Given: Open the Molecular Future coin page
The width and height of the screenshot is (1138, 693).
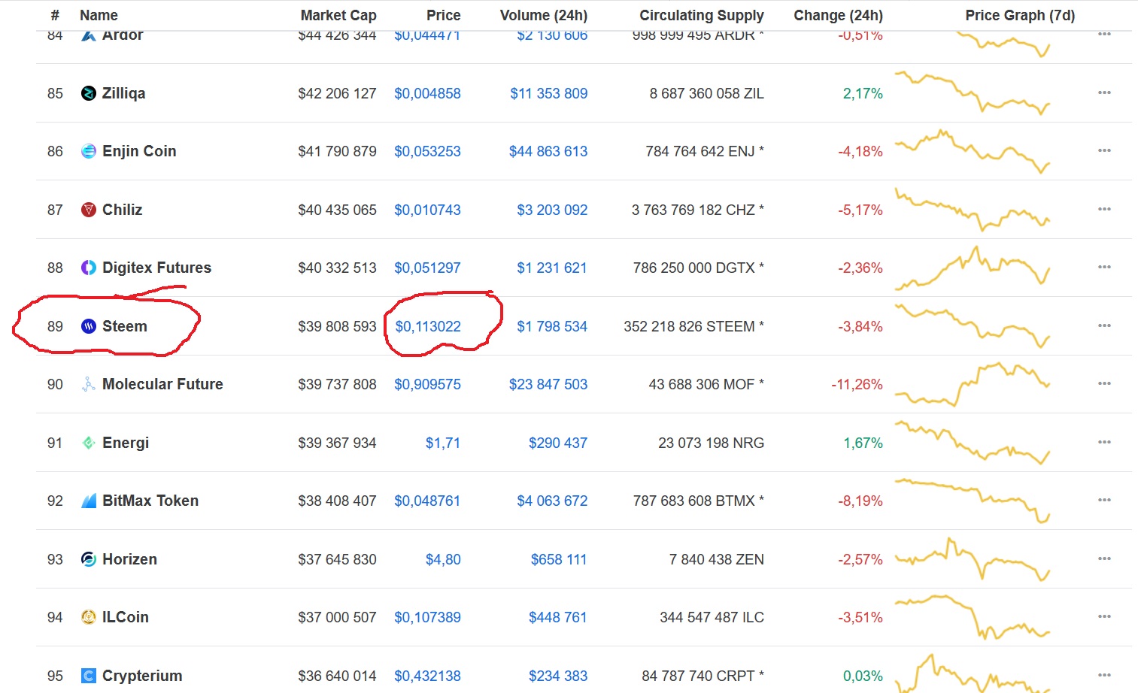Looking at the screenshot, I should (x=162, y=384).
